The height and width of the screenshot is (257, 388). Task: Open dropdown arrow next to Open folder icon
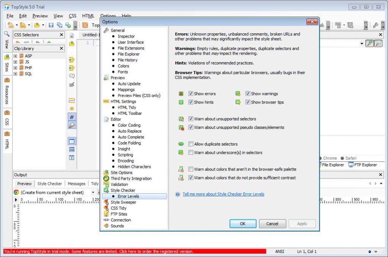tap(43, 25)
